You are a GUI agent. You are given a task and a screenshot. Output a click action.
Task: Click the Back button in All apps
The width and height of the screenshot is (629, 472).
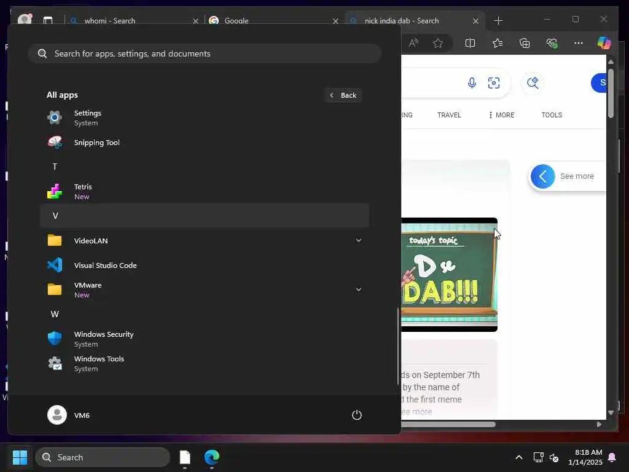[x=343, y=95]
